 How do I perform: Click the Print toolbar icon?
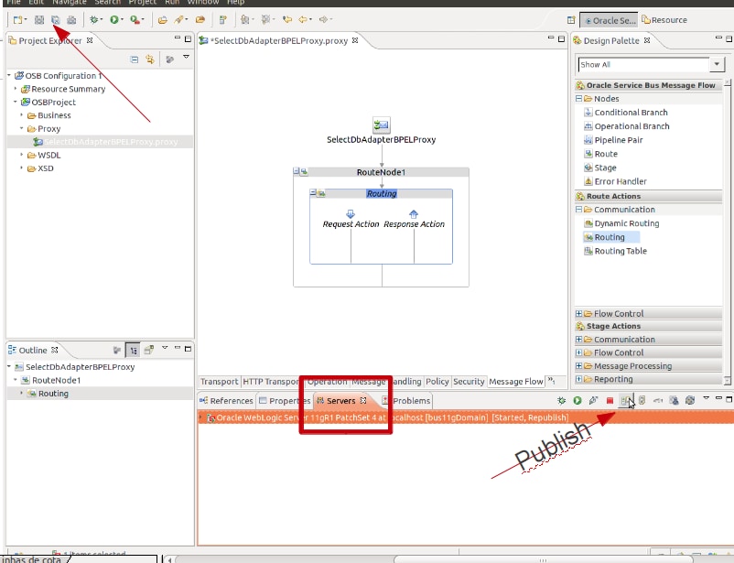[x=71, y=19]
